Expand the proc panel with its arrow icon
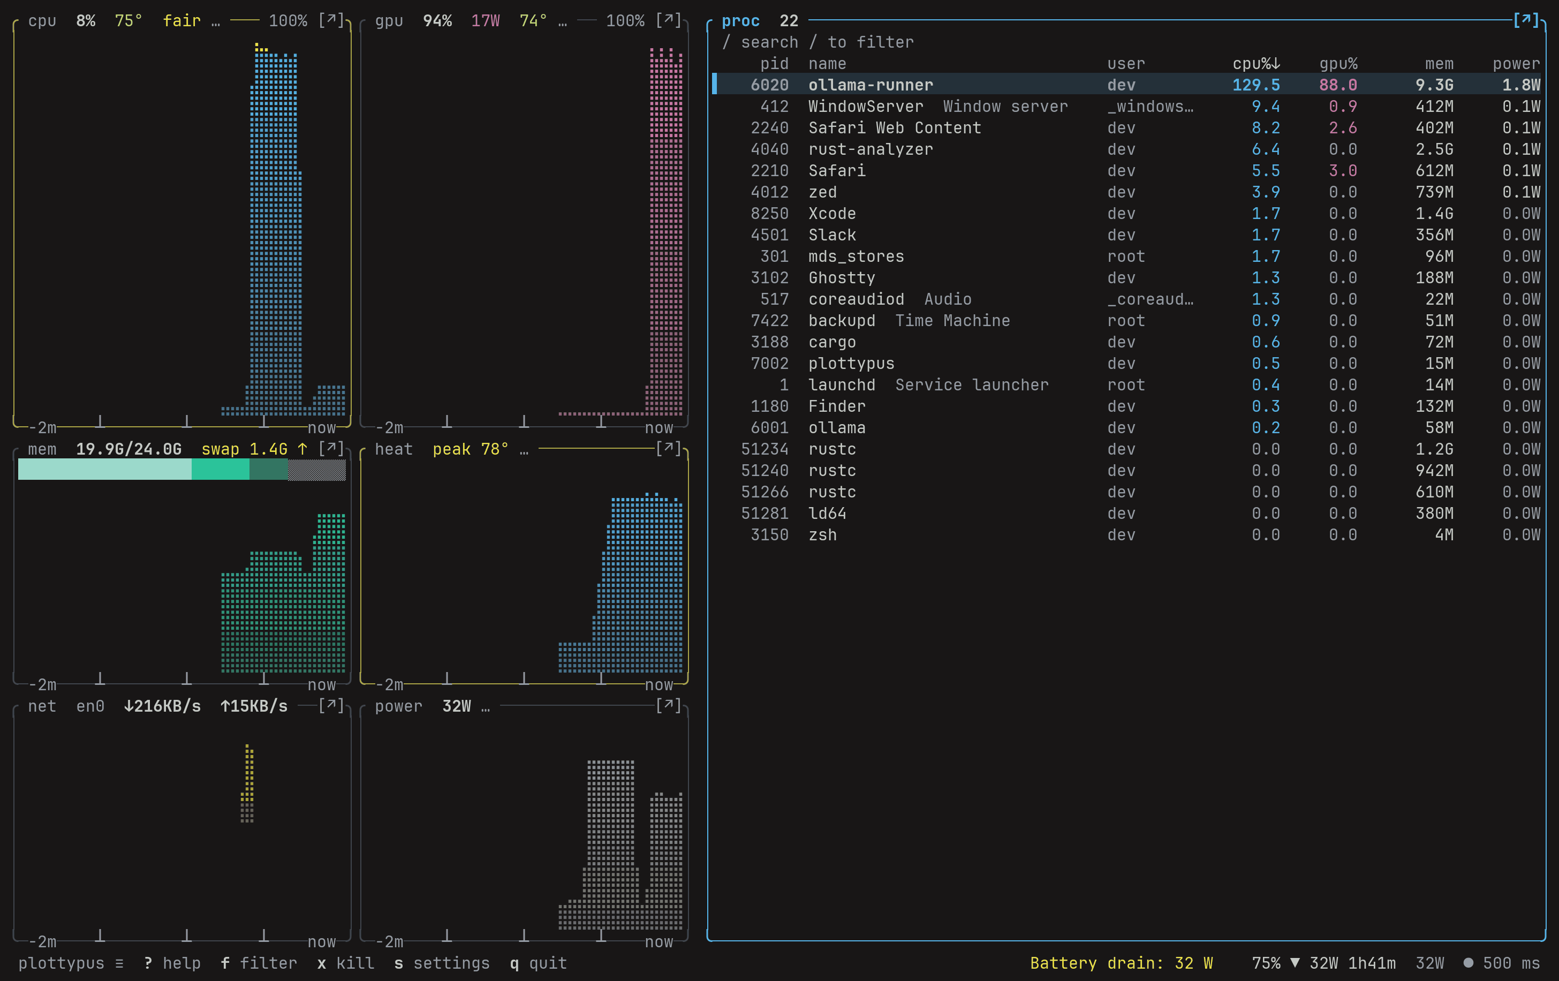The width and height of the screenshot is (1559, 981). coord(1526,21)
